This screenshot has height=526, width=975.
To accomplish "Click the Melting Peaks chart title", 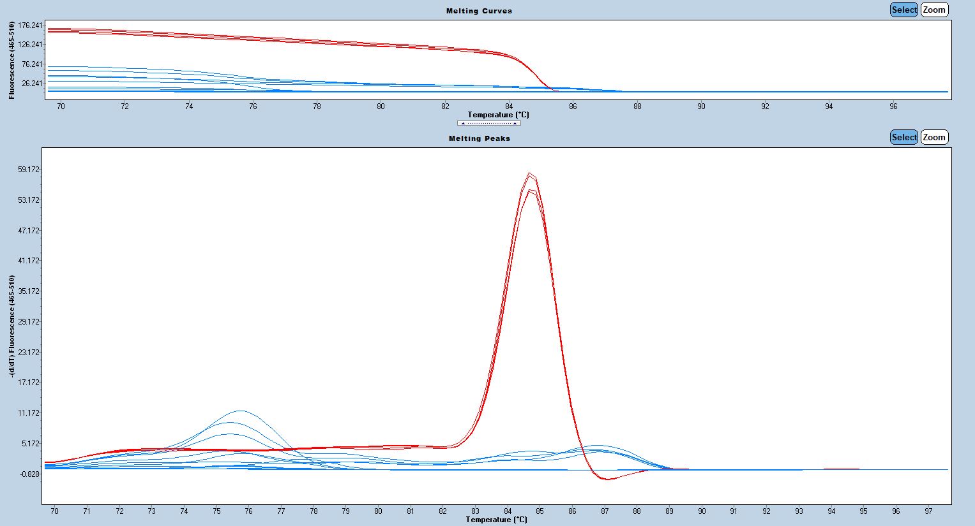I will [479, 138].
